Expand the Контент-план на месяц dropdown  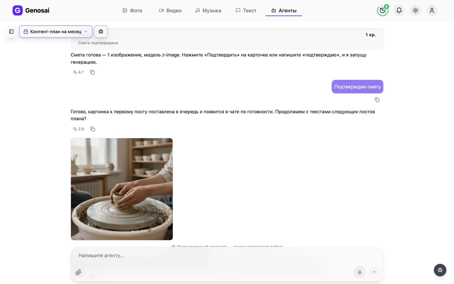pyautogui.click(x=56, y=32)
